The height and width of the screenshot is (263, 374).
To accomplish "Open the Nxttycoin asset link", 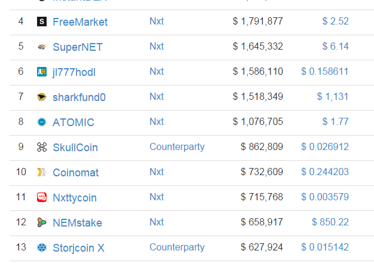I will (x=75, y=198).
